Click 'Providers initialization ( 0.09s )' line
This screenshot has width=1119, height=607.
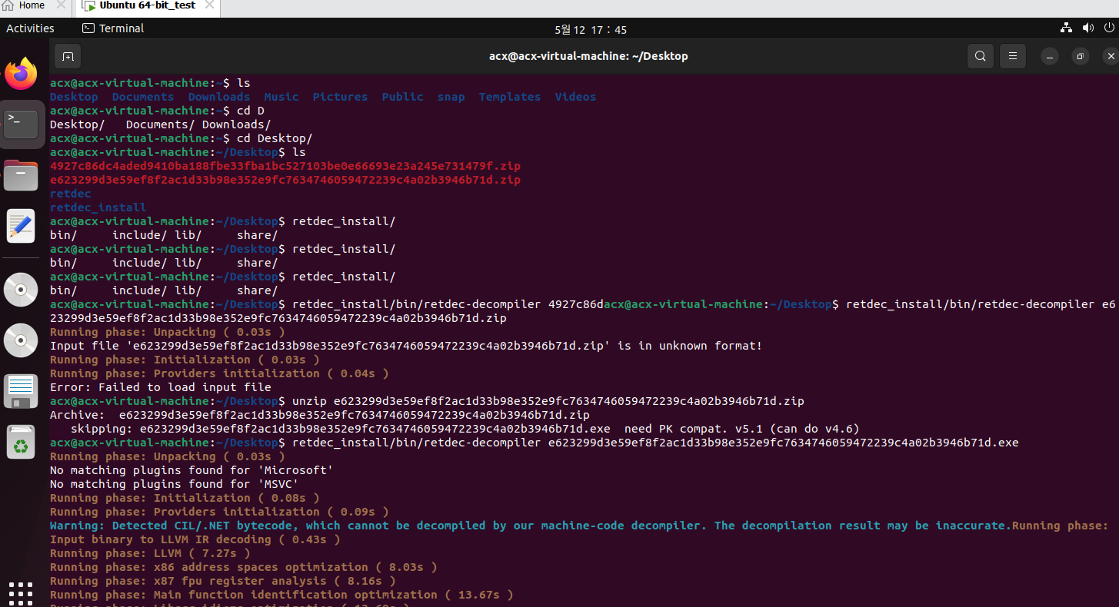click(x=219, y=512)
